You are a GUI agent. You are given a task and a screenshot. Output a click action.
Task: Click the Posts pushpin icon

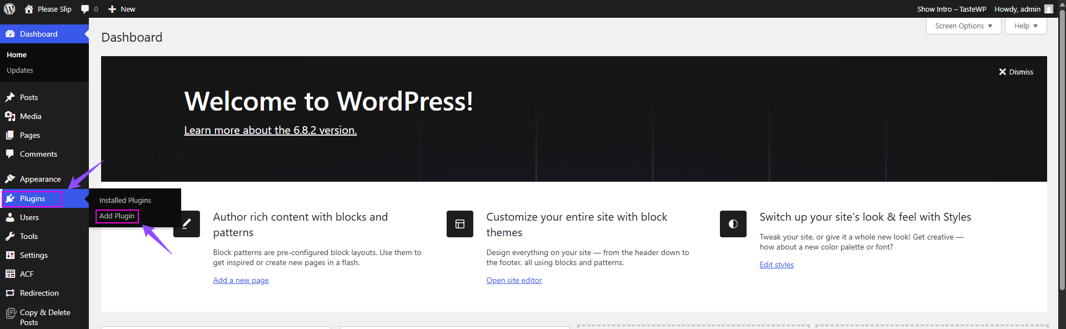10,97
